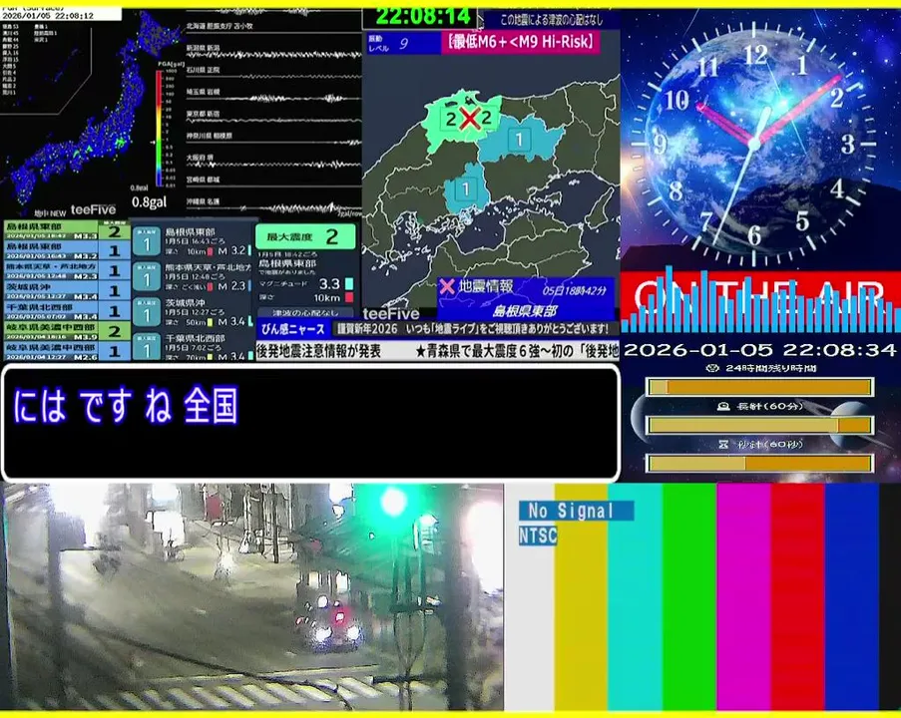Select the 岐阜県美濃中西部 M3.9 row
The image size is (901, 718).
click(x=67, y=331)
